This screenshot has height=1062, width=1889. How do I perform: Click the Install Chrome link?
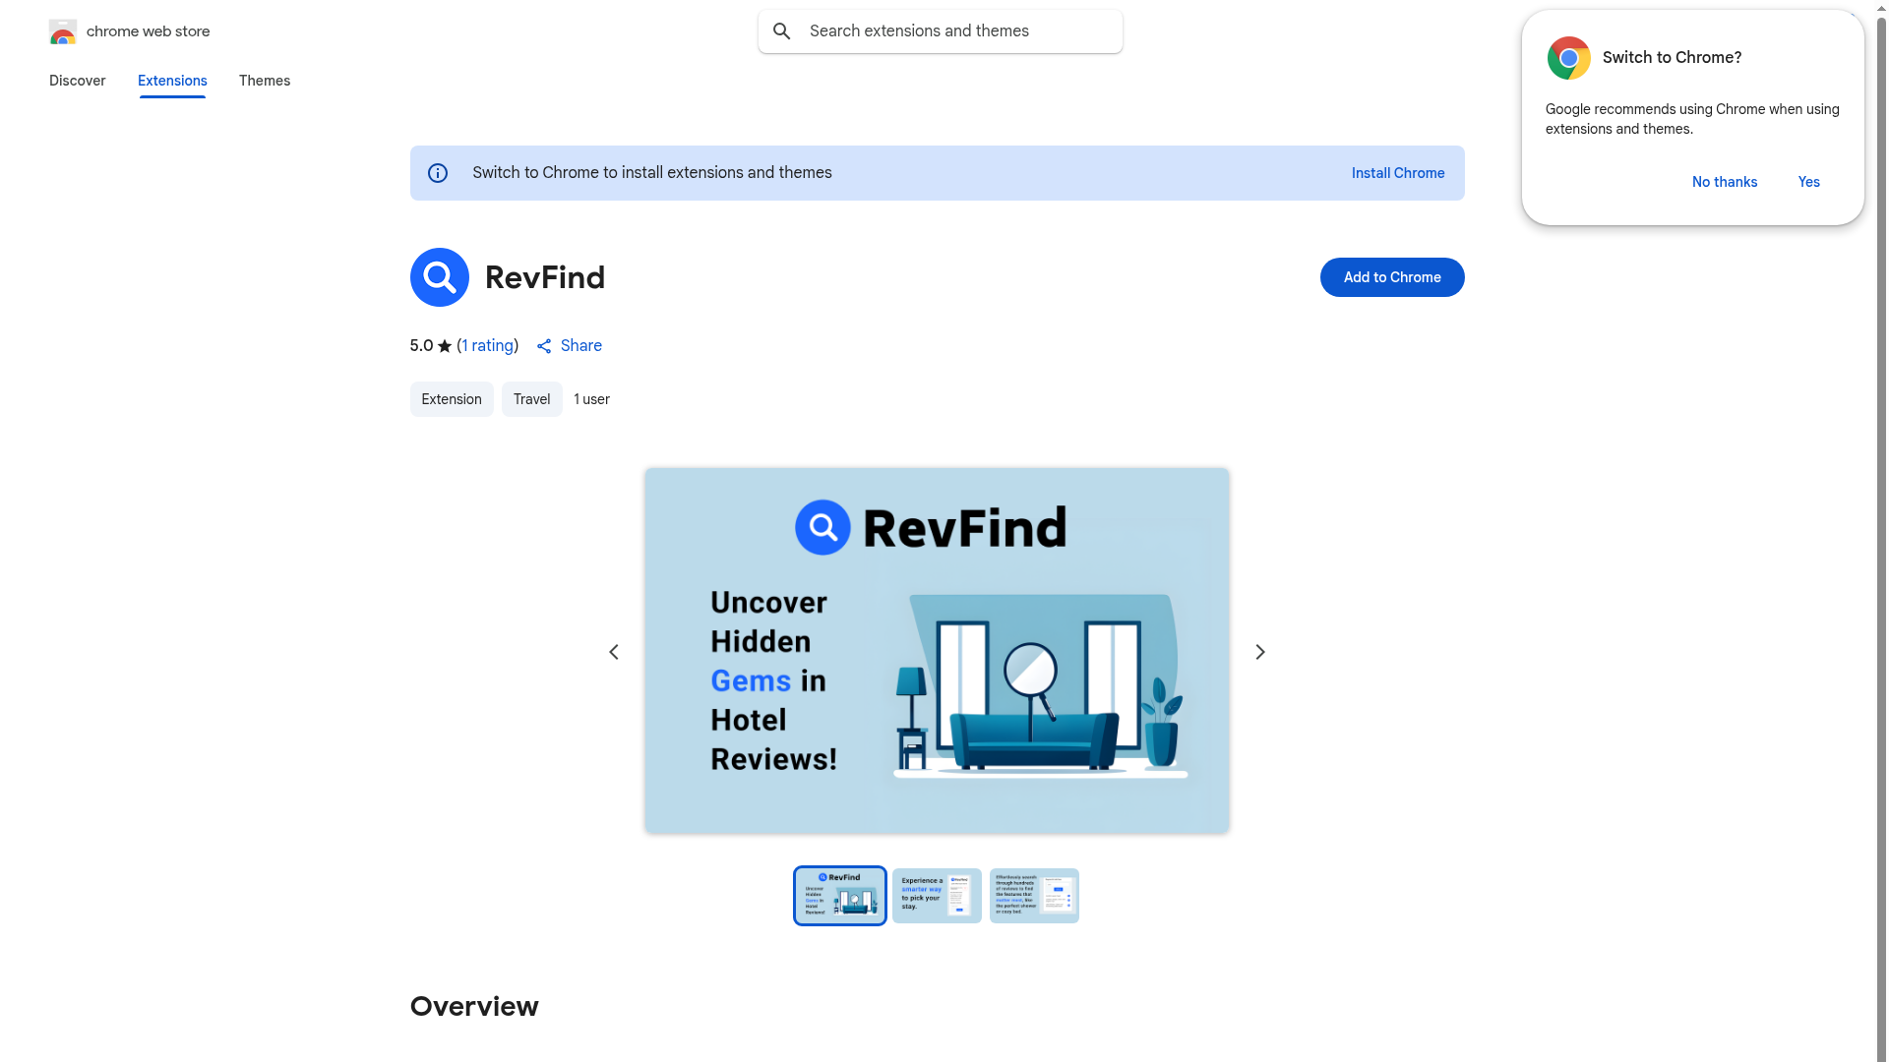click(x=1398, y=173)
